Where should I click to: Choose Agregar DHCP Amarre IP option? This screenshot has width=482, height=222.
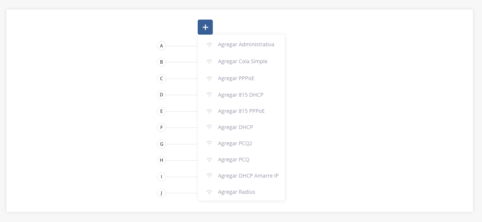pos(241,176)
